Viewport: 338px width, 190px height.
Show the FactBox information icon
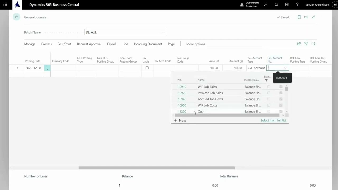click(313, 44)
